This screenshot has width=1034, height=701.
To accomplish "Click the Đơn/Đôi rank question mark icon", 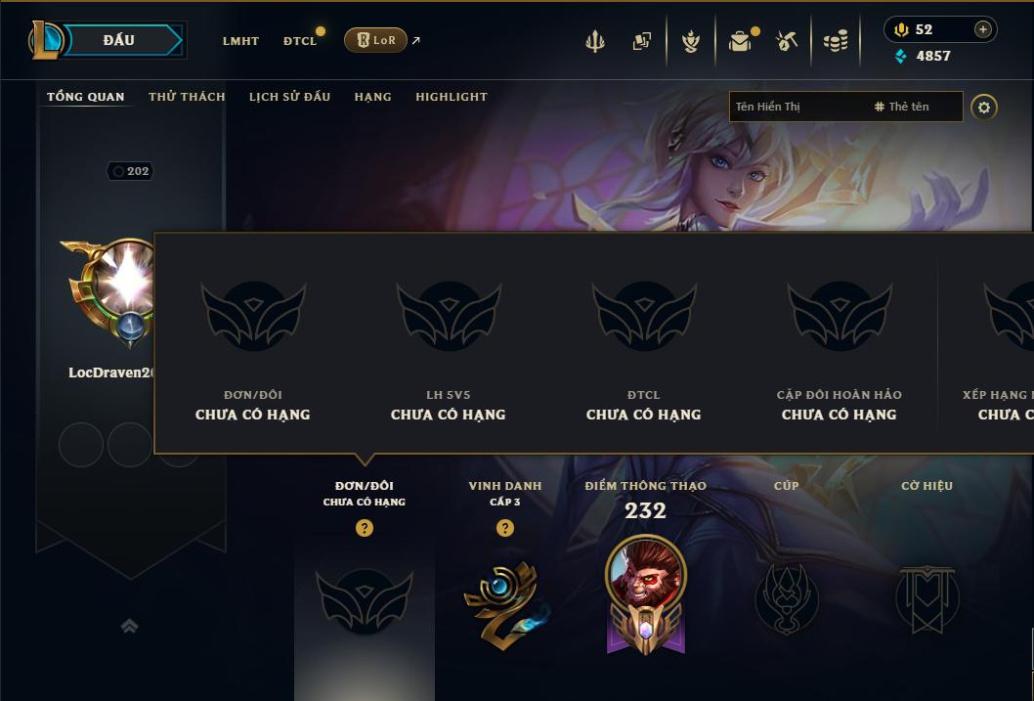I will [364, 528].
